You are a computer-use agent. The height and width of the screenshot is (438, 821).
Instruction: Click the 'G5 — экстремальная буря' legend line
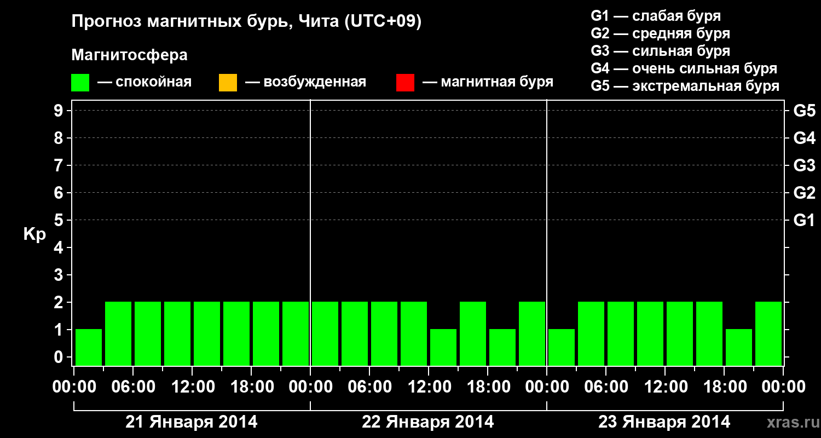click(x=685, y=86)
